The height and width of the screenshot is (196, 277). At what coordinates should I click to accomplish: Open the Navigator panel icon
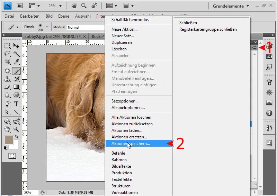269,92
